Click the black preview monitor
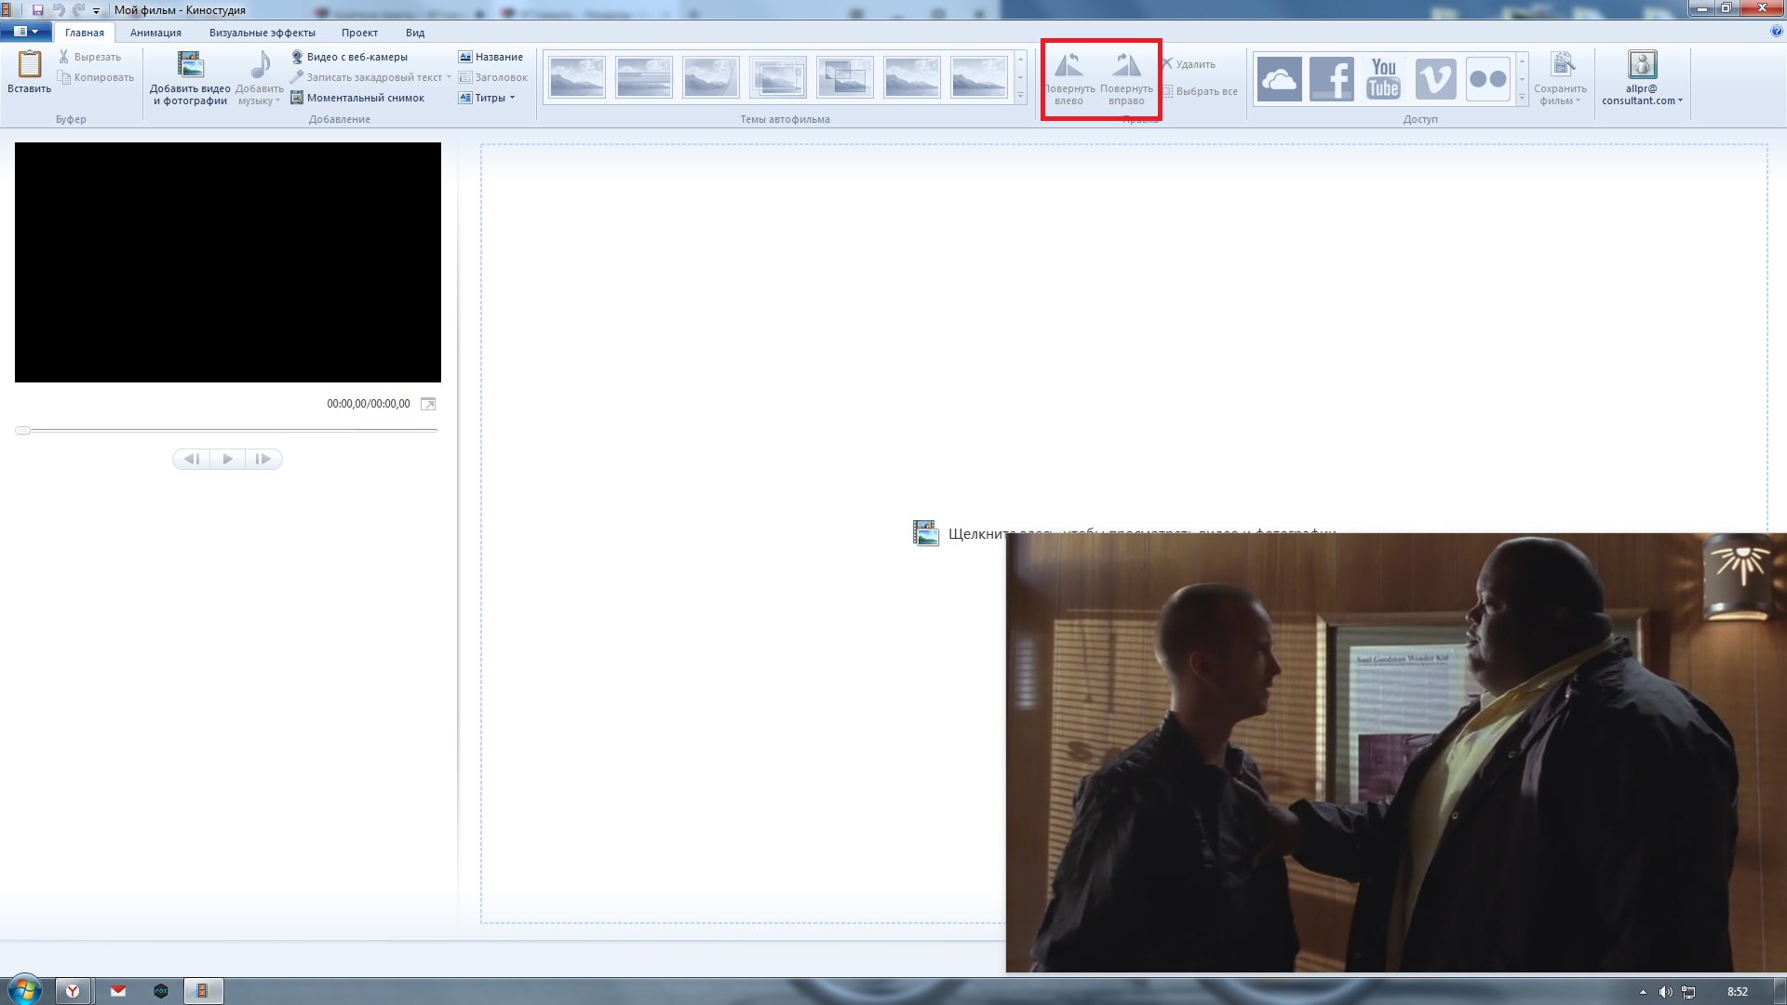 pos(228,262)
